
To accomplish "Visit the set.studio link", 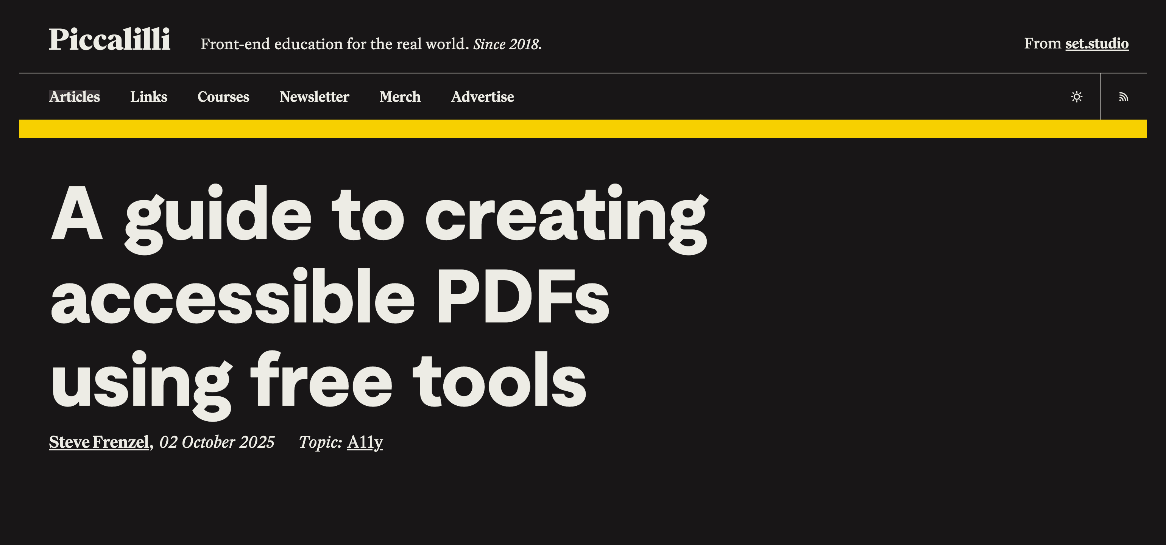I will (1097, 44).
